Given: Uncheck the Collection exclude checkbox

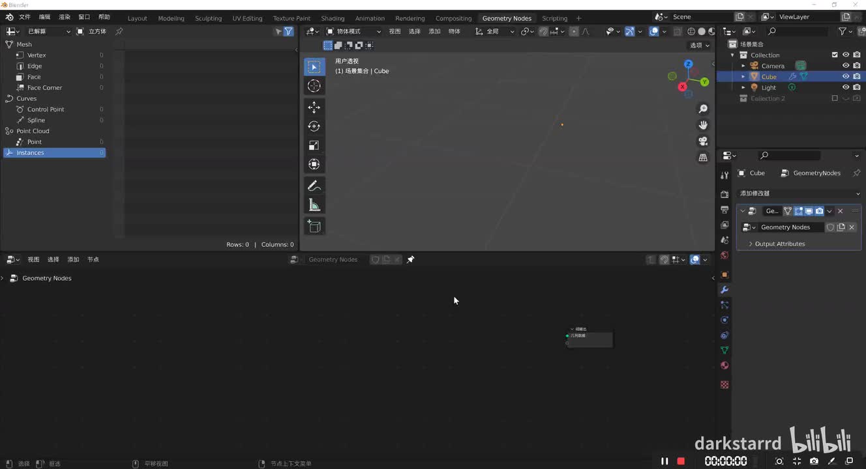Looking at the screenshot, I should (835, 55).
